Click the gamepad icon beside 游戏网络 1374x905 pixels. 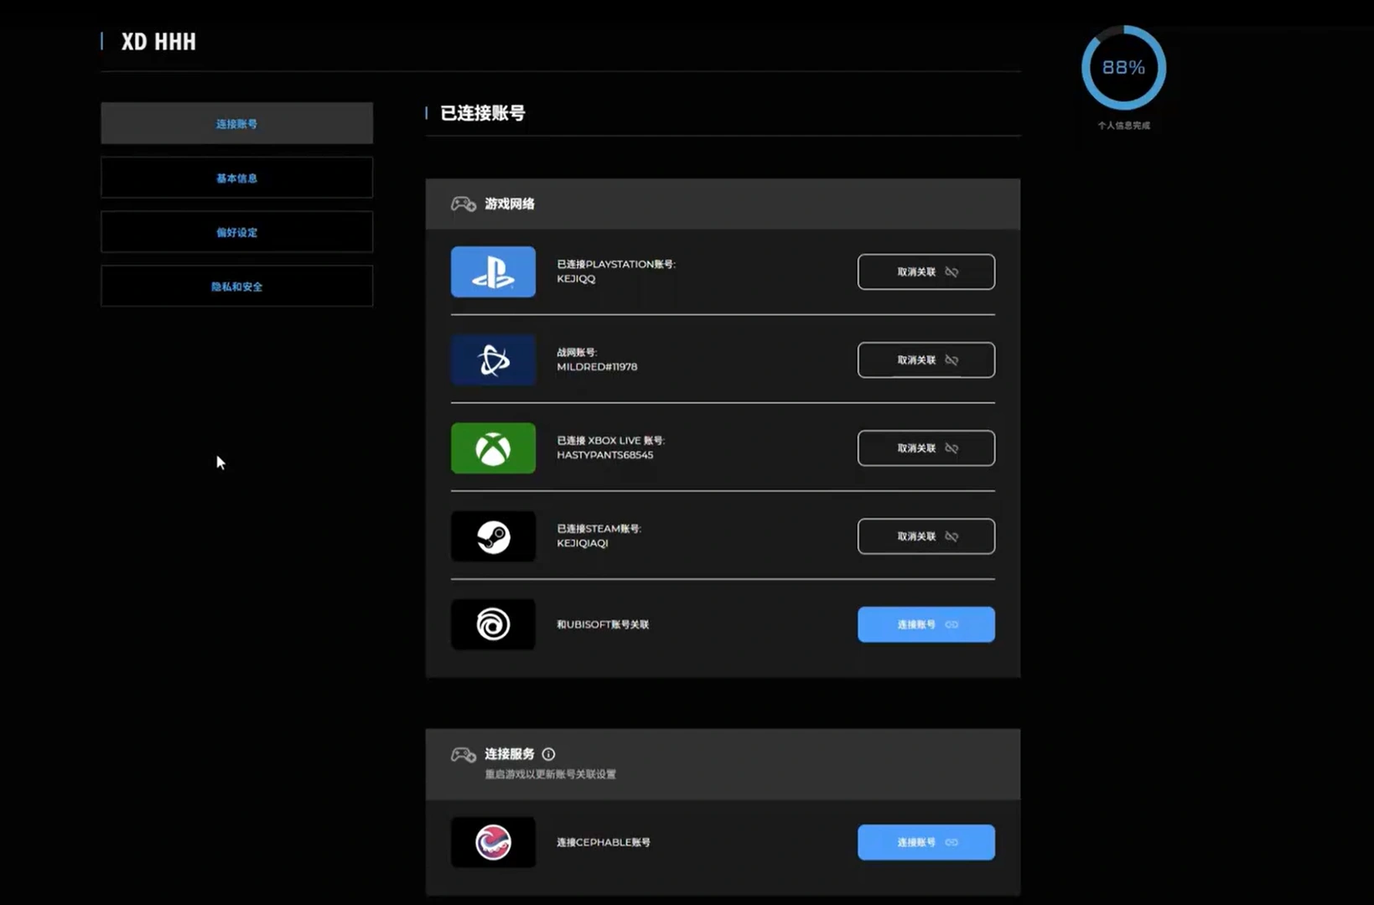click(464, 204)
